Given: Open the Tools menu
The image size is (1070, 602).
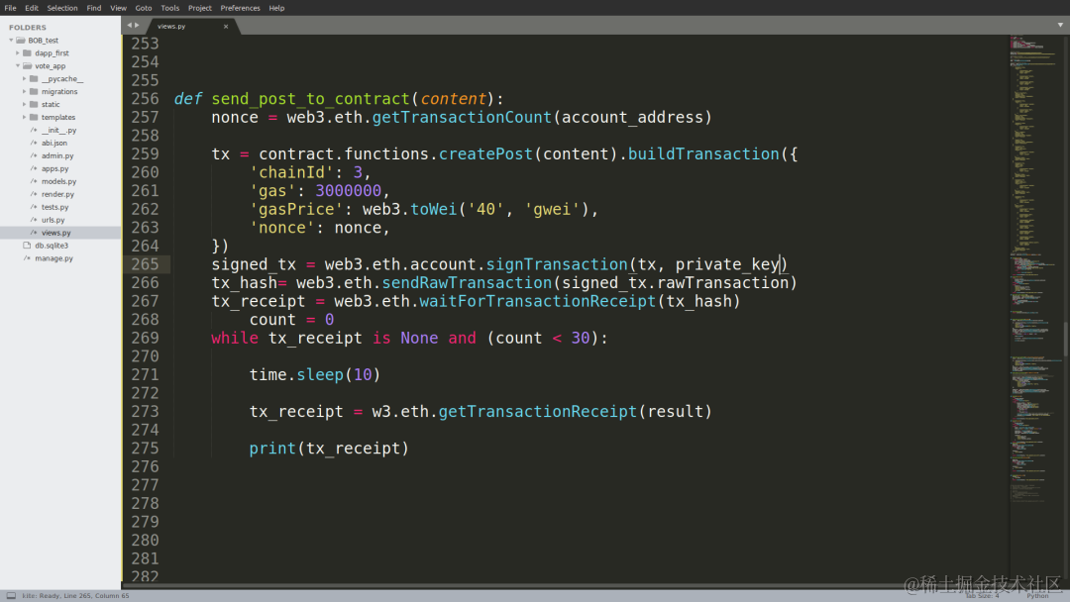Looking at the screenshot, I should (x=170, y=8).
